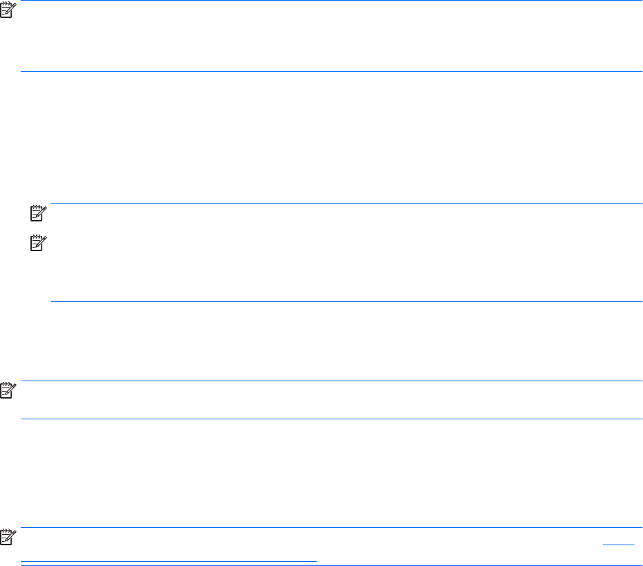Click the note icon below the indented notes
The width and height of the screenshot is (643, 566).
point(7,392)
